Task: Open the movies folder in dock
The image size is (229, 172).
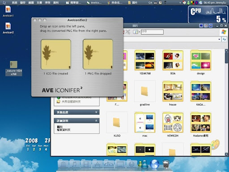Action: pos(86,164)
